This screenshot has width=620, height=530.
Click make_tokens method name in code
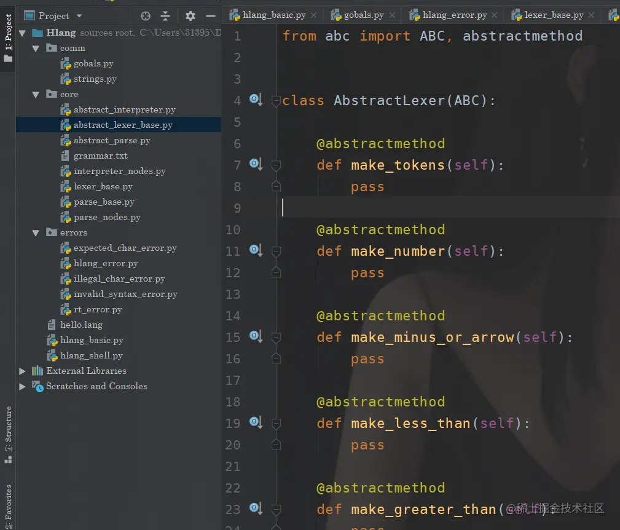pyautogui.click(x=398, y=165)
